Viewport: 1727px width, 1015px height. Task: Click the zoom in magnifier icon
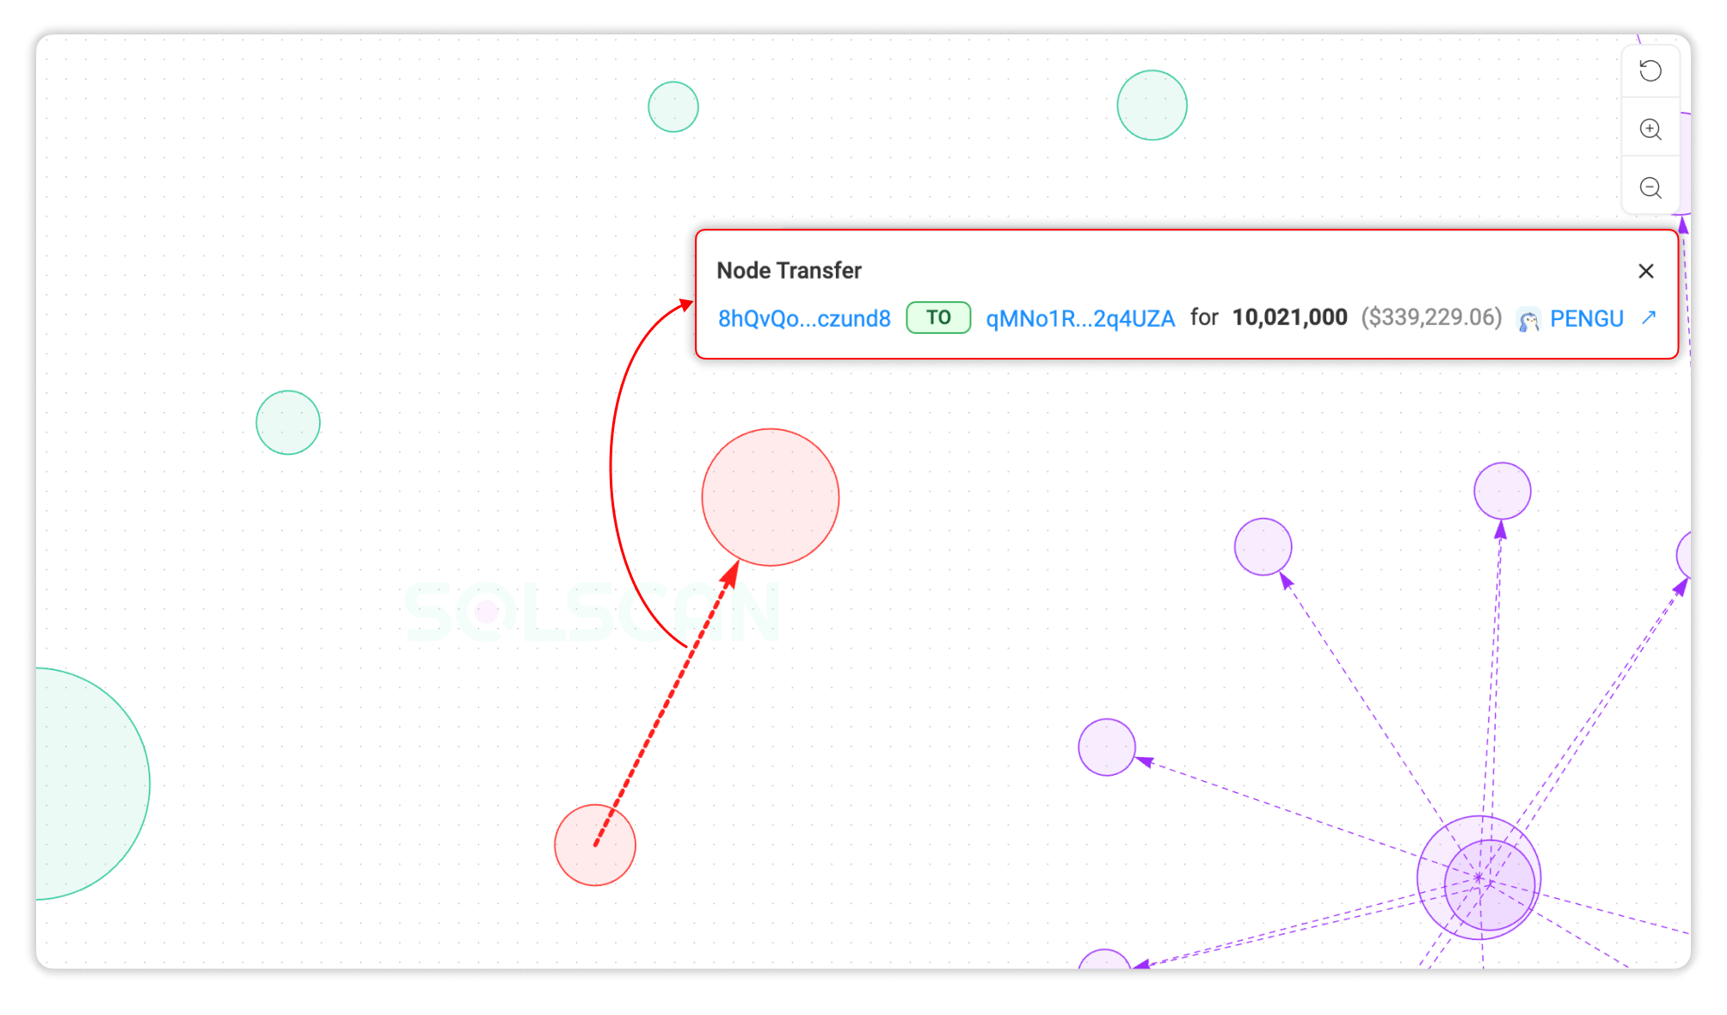tap(1650, 129)
